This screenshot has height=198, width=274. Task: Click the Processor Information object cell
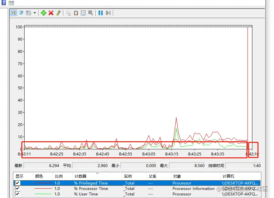pyautogui.click(x=194, y=189)
